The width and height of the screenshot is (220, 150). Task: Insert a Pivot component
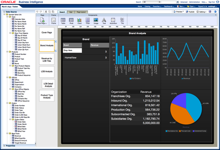tap(71, 21)
